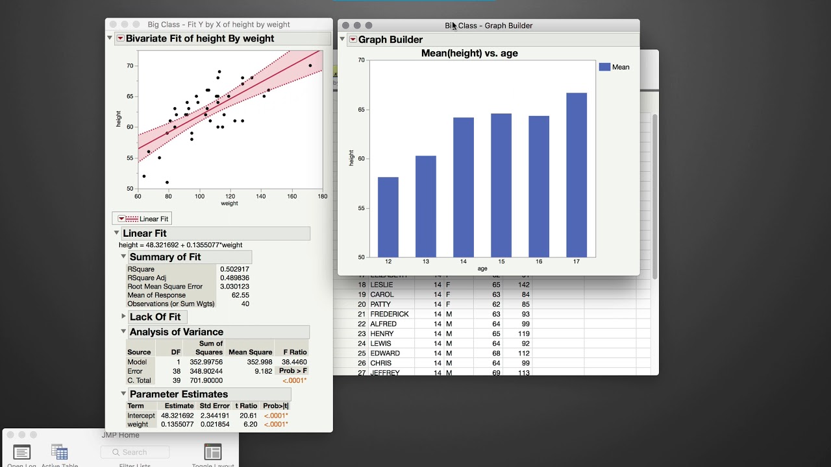Click the RSquare value 0.502917
This screenshot has width=831, height=467.
click(x=234, y=269)
